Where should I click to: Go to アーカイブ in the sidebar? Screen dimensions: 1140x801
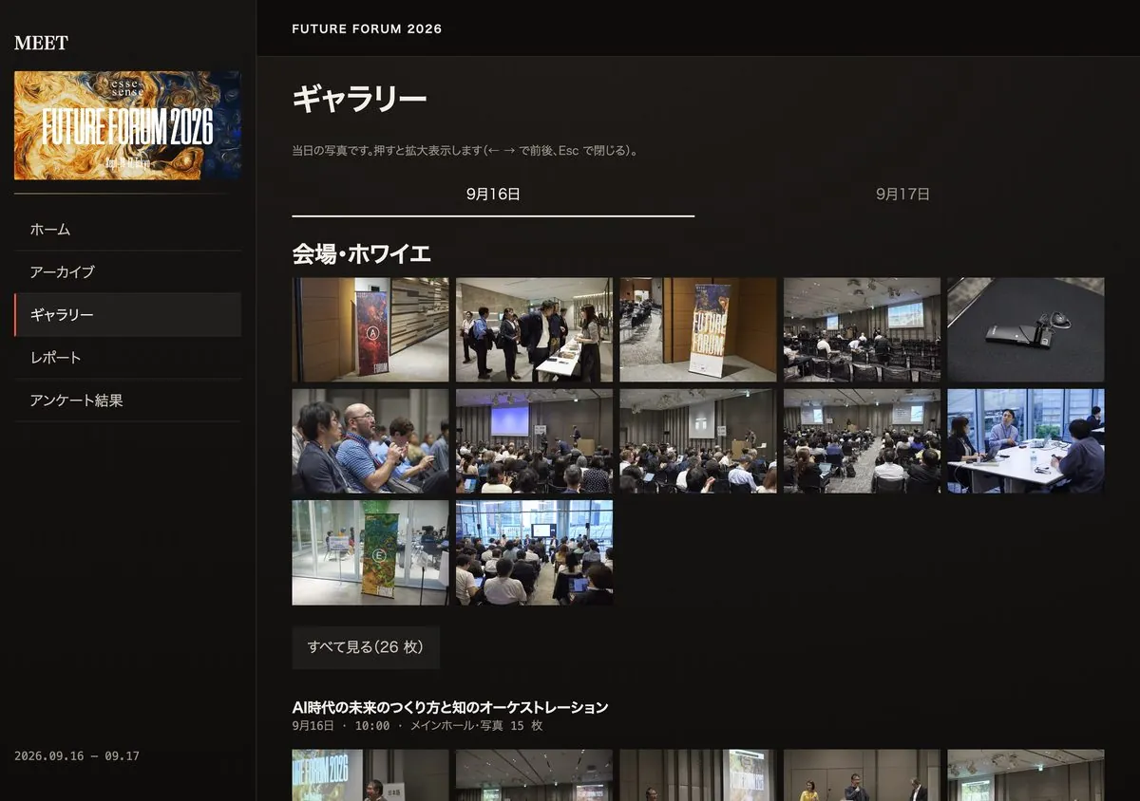point(127,272)
